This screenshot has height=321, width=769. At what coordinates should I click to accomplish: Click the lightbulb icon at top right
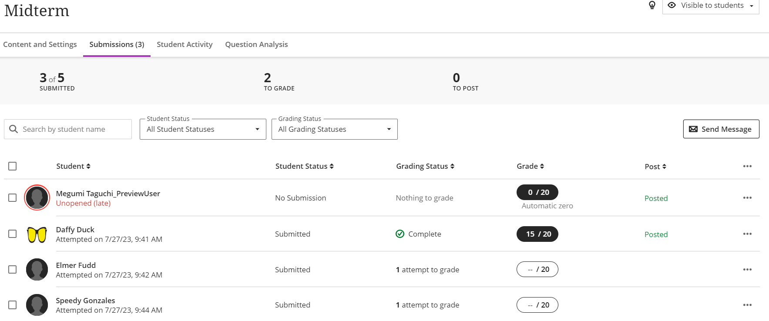[x=652, y=5]
